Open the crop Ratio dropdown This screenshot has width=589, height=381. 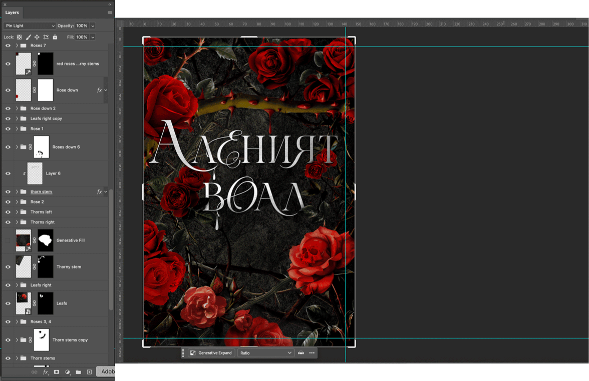tap(265, 353)
